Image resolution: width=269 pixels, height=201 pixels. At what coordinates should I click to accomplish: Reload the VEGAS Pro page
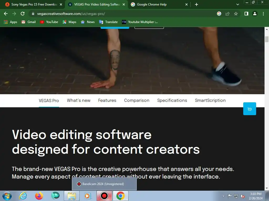23,14
